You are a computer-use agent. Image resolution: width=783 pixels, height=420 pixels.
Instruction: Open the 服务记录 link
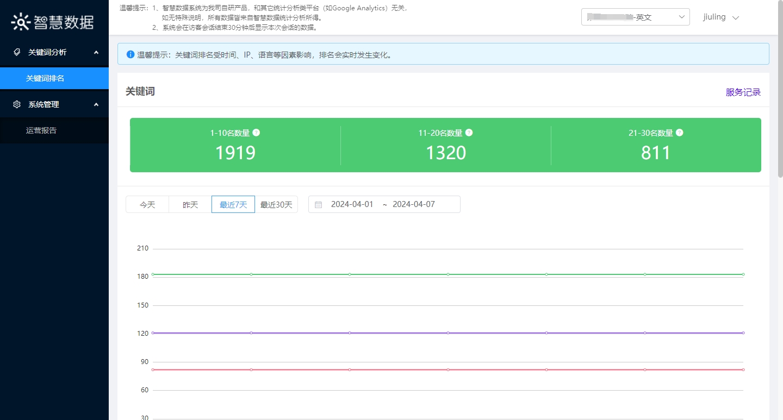743,92
